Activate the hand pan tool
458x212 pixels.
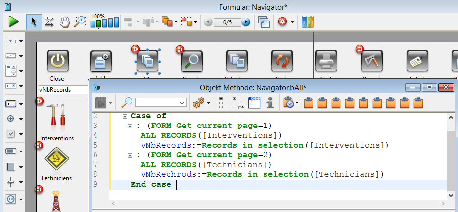pos(64,21)
